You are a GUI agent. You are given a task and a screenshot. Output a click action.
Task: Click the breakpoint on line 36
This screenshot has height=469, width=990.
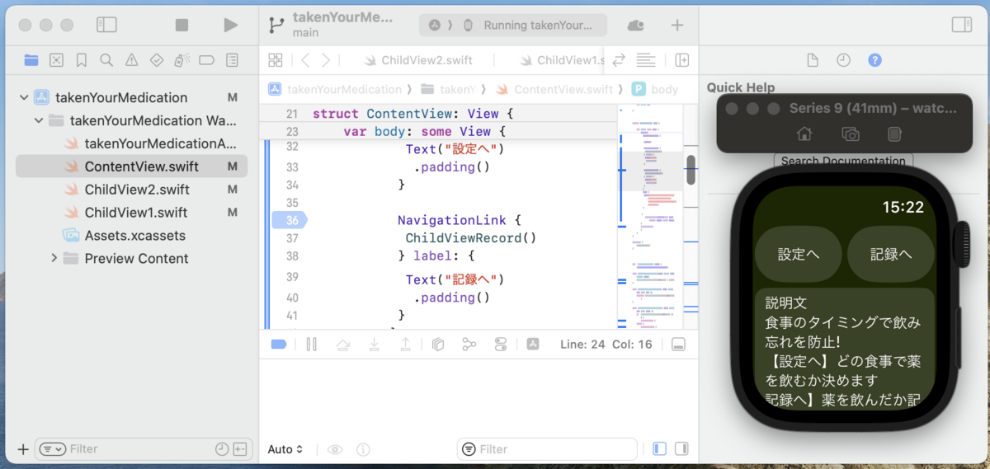(289, 220)
